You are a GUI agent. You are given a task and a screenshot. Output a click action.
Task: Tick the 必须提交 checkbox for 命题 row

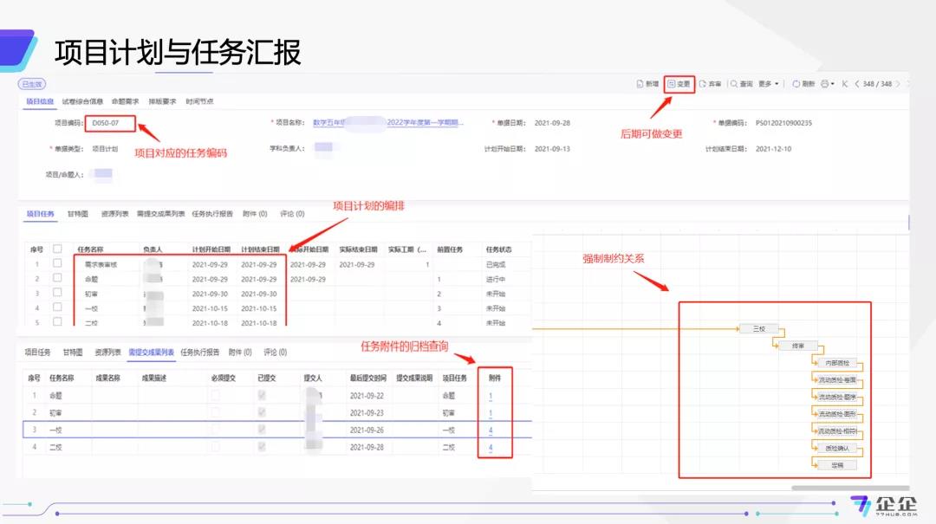point(215,395)
